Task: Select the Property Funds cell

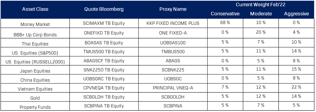Action: point(35,107)
